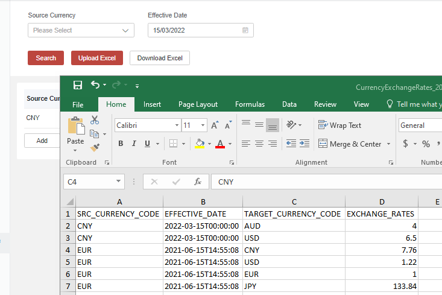442x295 pixels.
Task: Switch to the Formulas tab
Action: 250,104
